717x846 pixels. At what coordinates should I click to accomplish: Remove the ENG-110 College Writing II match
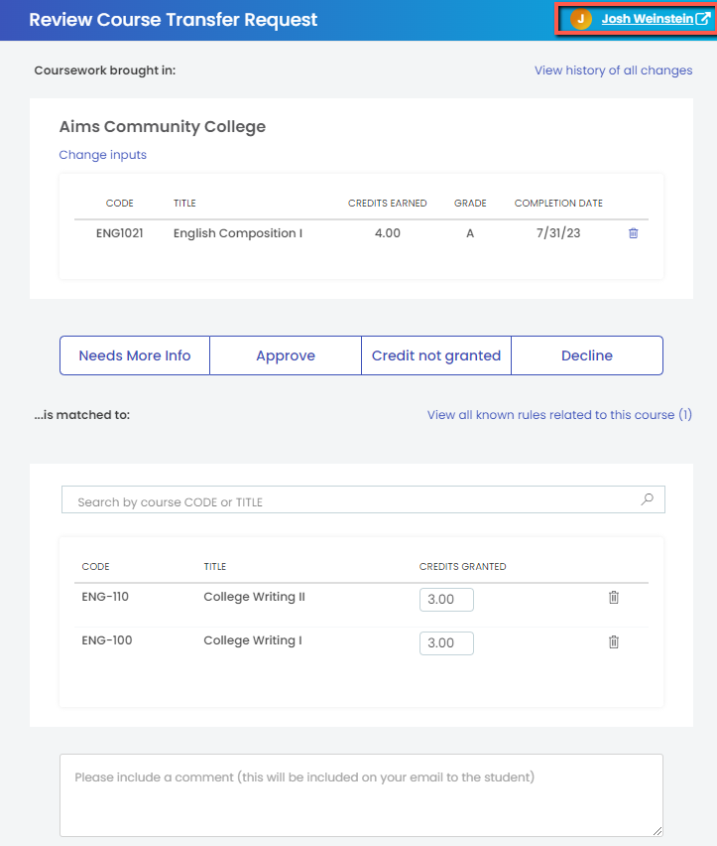pos(613,598)
